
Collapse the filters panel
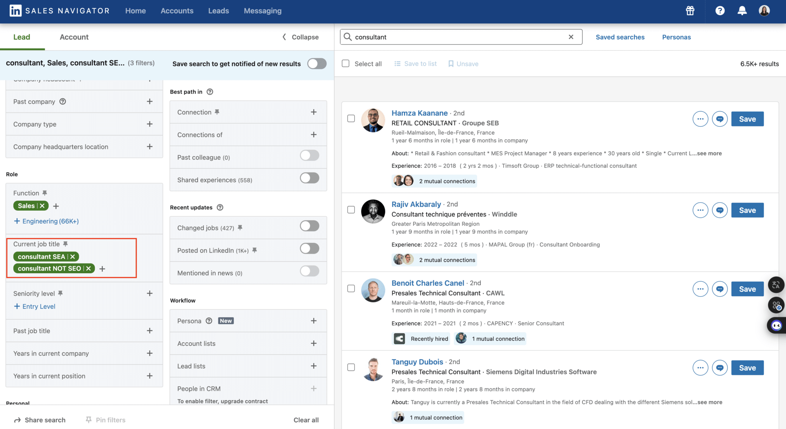300,37
